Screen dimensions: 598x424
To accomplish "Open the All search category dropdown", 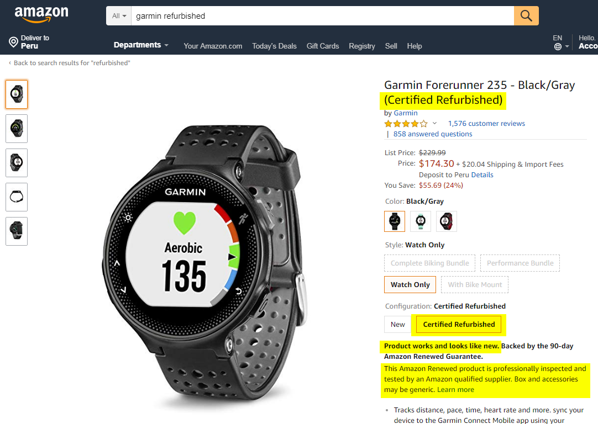I will tap(119, 15).
